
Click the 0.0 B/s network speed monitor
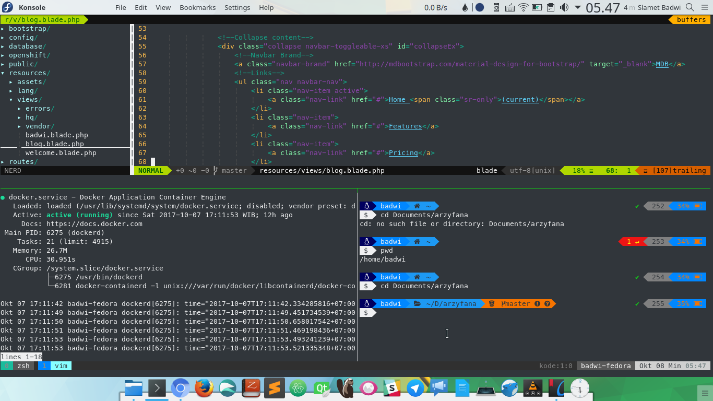pyautogui.click(x=435, y=7)
